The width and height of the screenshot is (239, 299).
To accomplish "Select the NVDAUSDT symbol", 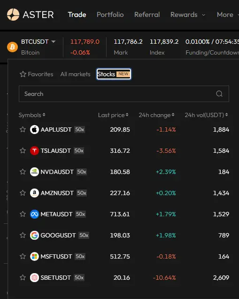I will [57, 172].
